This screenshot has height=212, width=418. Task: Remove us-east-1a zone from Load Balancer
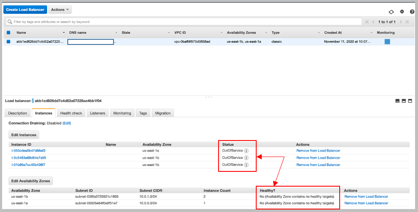pos(366,203)
